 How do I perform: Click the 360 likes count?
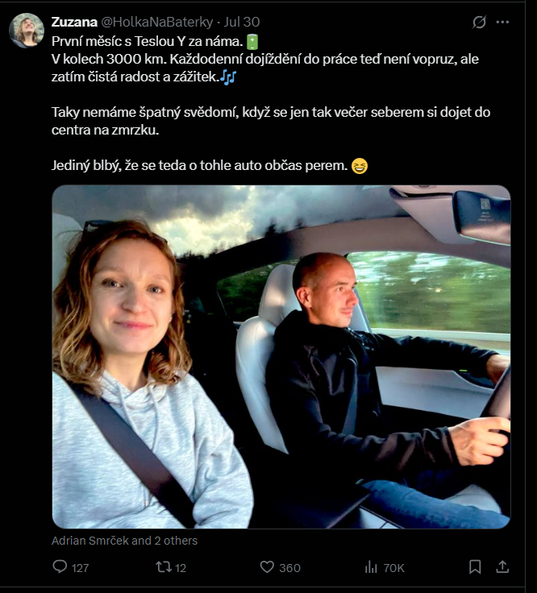pos(290,568)
